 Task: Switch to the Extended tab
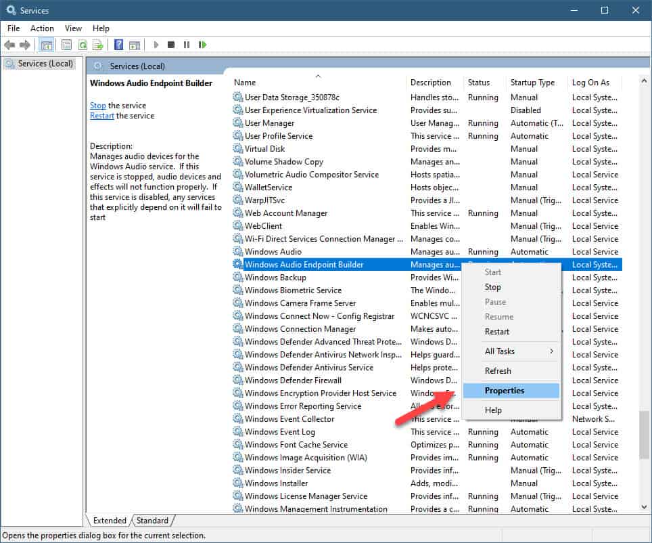[x=110, y=521]
